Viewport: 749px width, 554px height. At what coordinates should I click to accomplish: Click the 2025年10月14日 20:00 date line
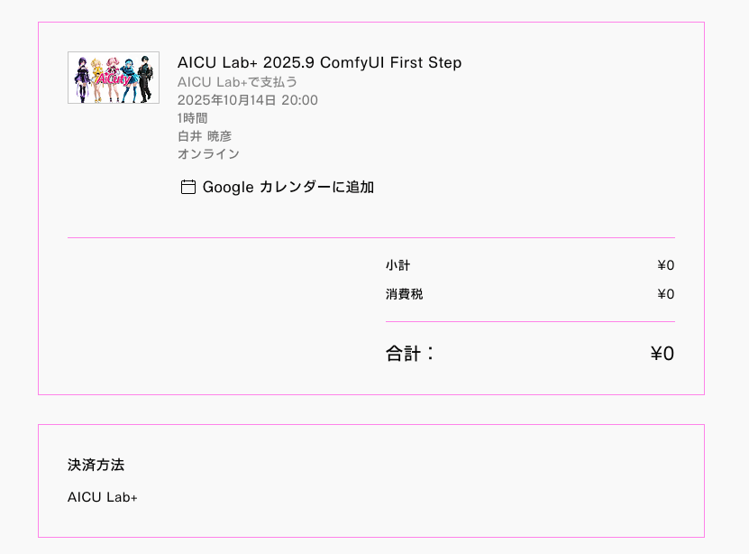[x=247, y=100]
